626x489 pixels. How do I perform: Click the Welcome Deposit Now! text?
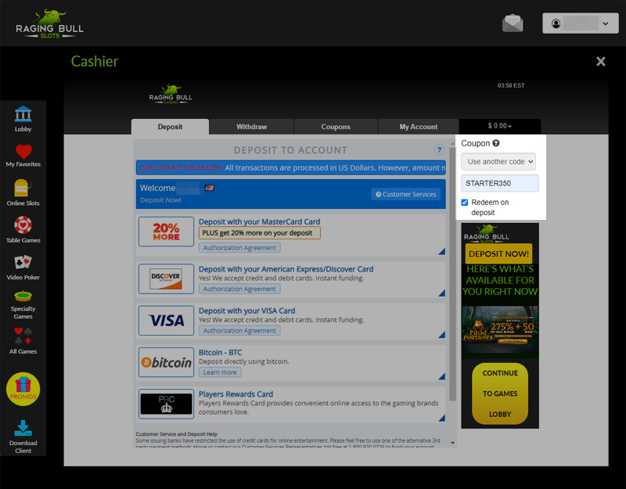point(160,200)
